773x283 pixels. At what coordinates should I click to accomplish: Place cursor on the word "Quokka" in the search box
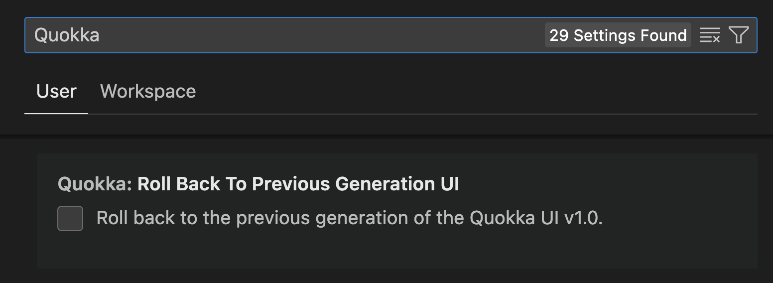click(x=67, y=35)
